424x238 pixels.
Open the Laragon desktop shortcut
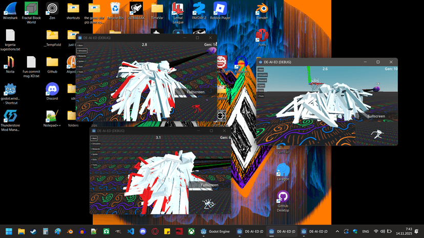click(283, 170)
